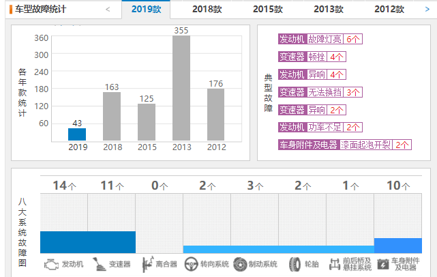Image resolution: width=437 pixels, height=277 pixels.
Task: Click the brake system (制动系统) disc icon
Action: coord(240,263)
